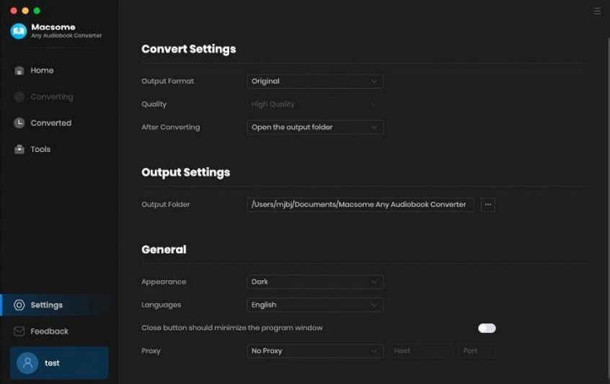Open the Appearance dropdown
Viewport: 610px width, 384px height.
[314, 282]
